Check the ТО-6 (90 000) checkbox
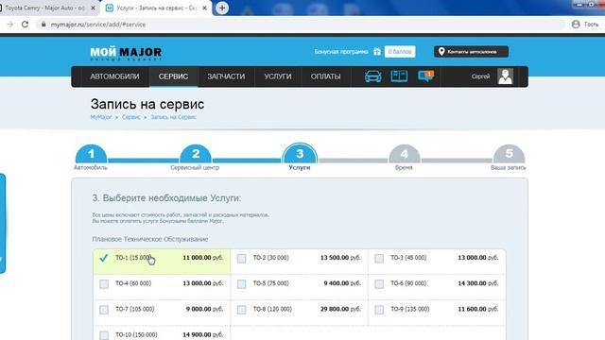This screenshot has width=605, height=340. pyautogui.click(x=379, y=284)
